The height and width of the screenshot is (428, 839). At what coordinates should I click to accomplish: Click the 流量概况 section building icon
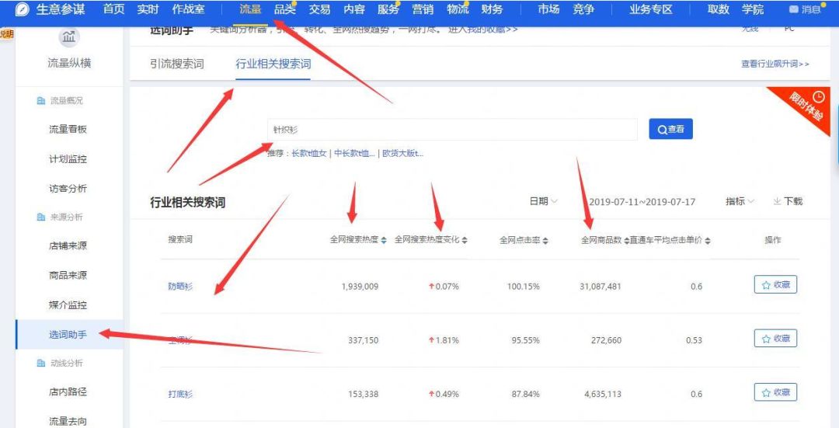(x=40, y=100)
